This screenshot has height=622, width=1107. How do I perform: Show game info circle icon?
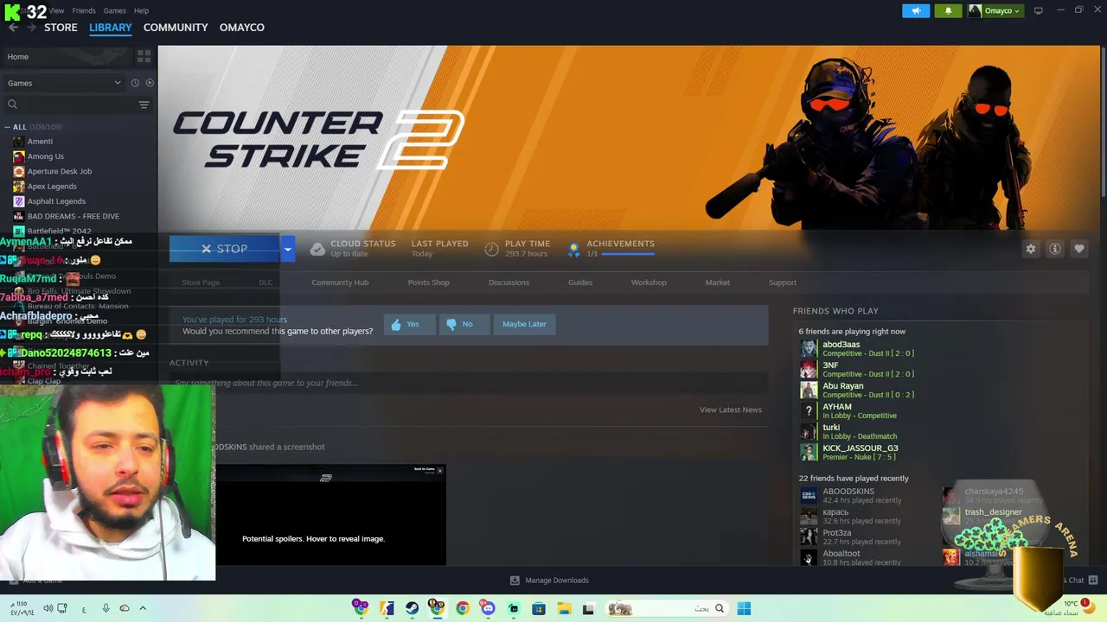1055,249
